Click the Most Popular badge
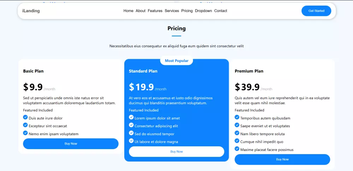 tap(176, 61)
